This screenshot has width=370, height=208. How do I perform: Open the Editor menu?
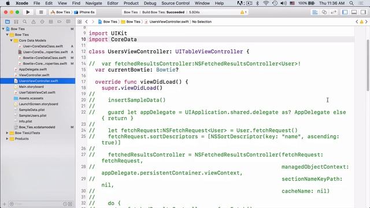113,3
